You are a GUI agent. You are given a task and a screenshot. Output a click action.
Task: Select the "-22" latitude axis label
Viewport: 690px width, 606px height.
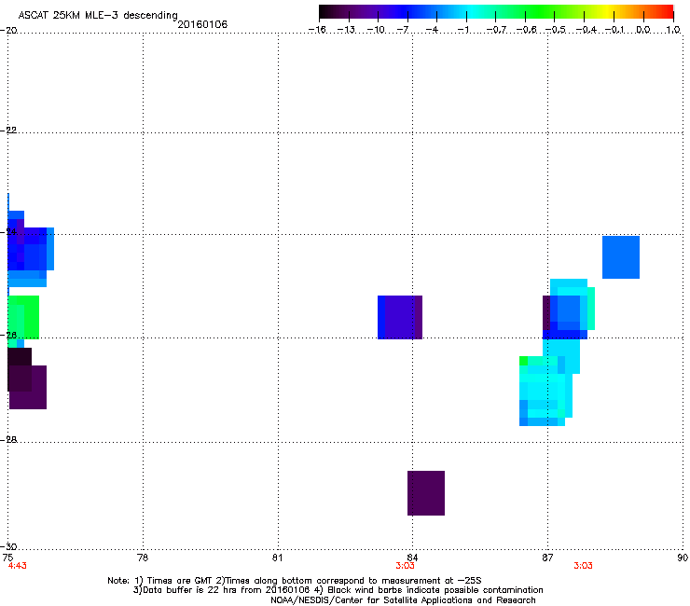click(x=8, y=131)
